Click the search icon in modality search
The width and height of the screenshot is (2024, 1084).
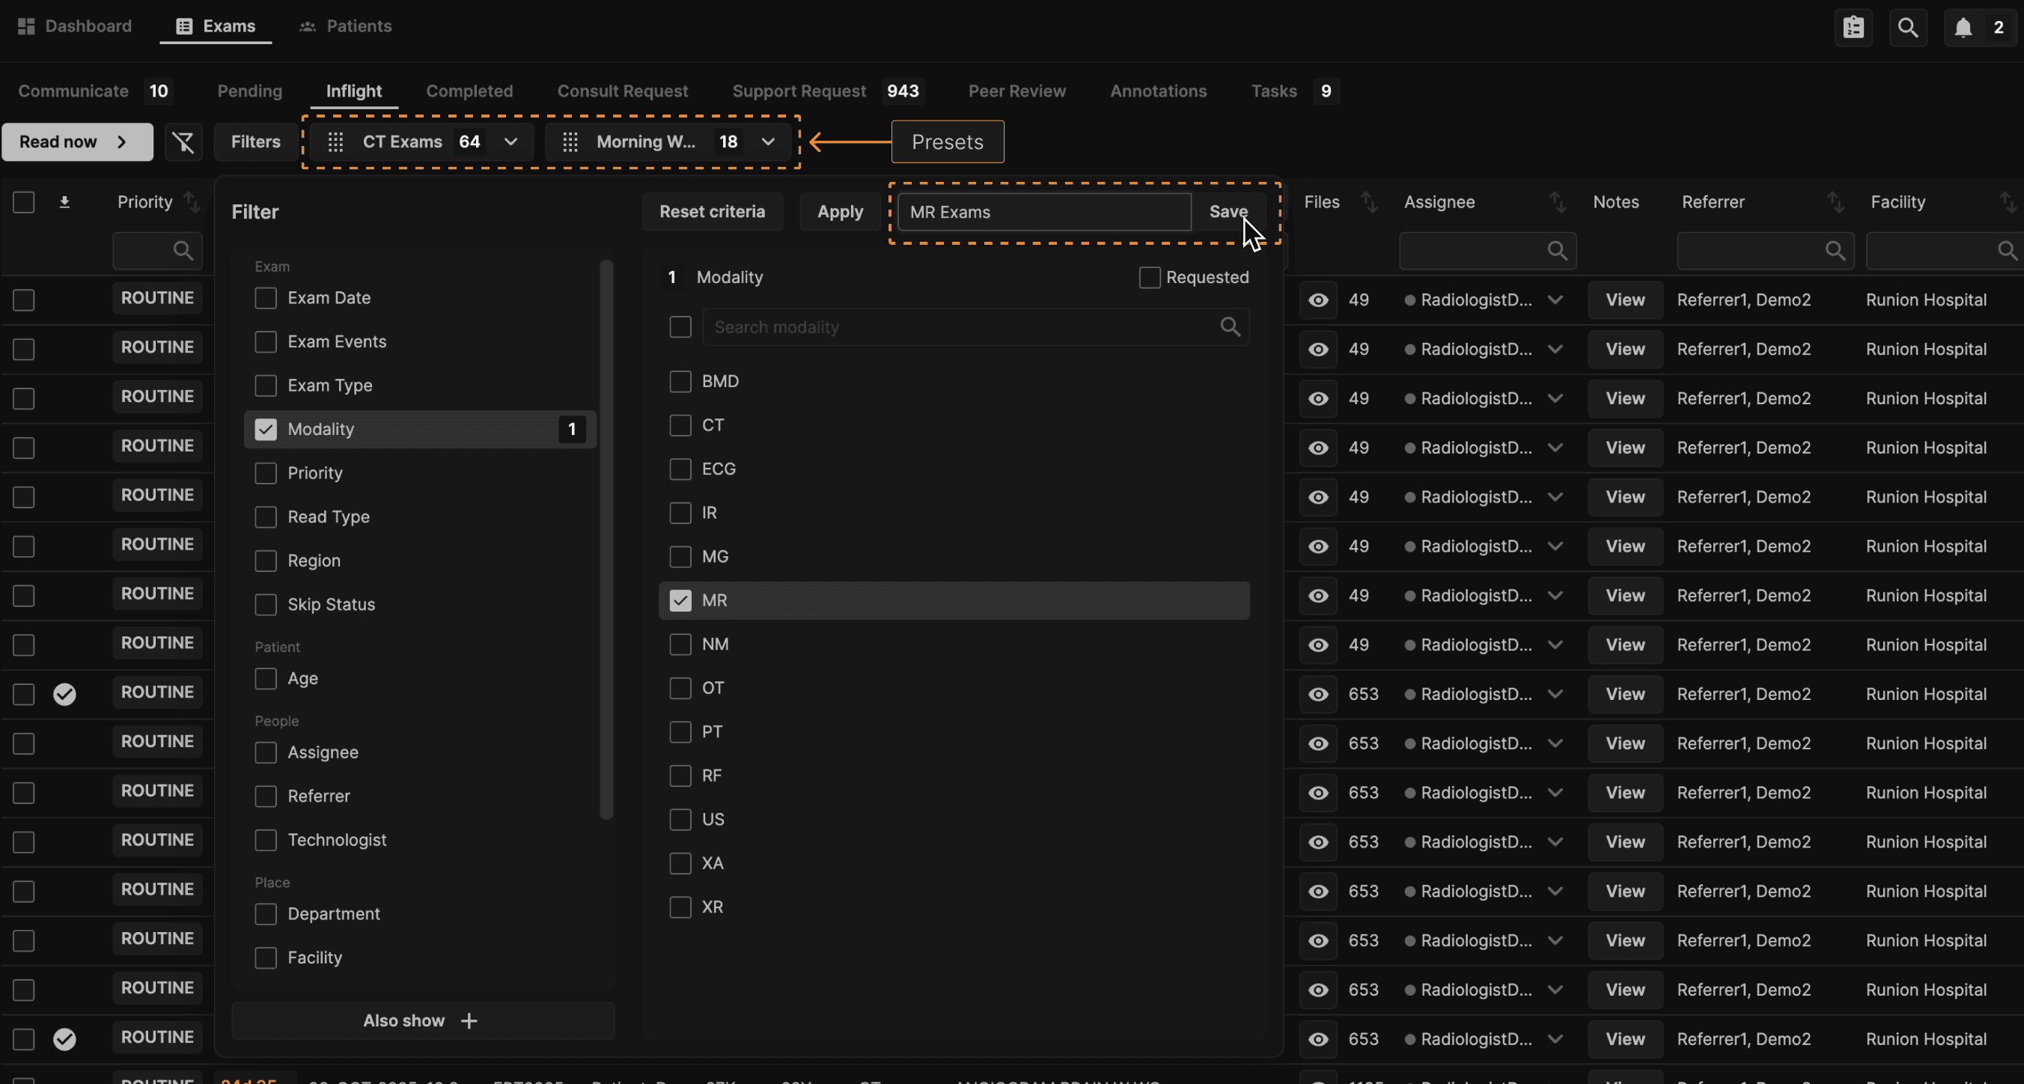tap(1231, 327)
